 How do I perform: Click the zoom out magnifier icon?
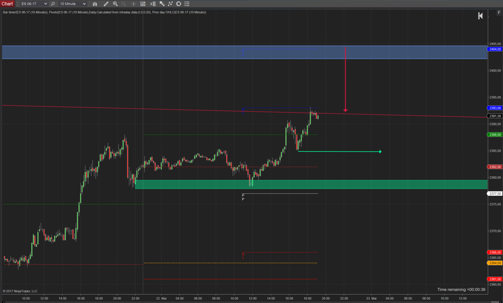(124, 4)
